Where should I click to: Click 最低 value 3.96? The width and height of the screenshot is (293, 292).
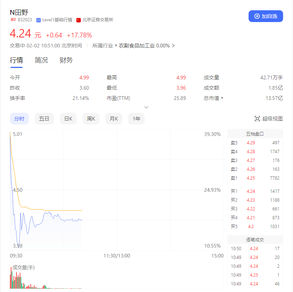181,88
